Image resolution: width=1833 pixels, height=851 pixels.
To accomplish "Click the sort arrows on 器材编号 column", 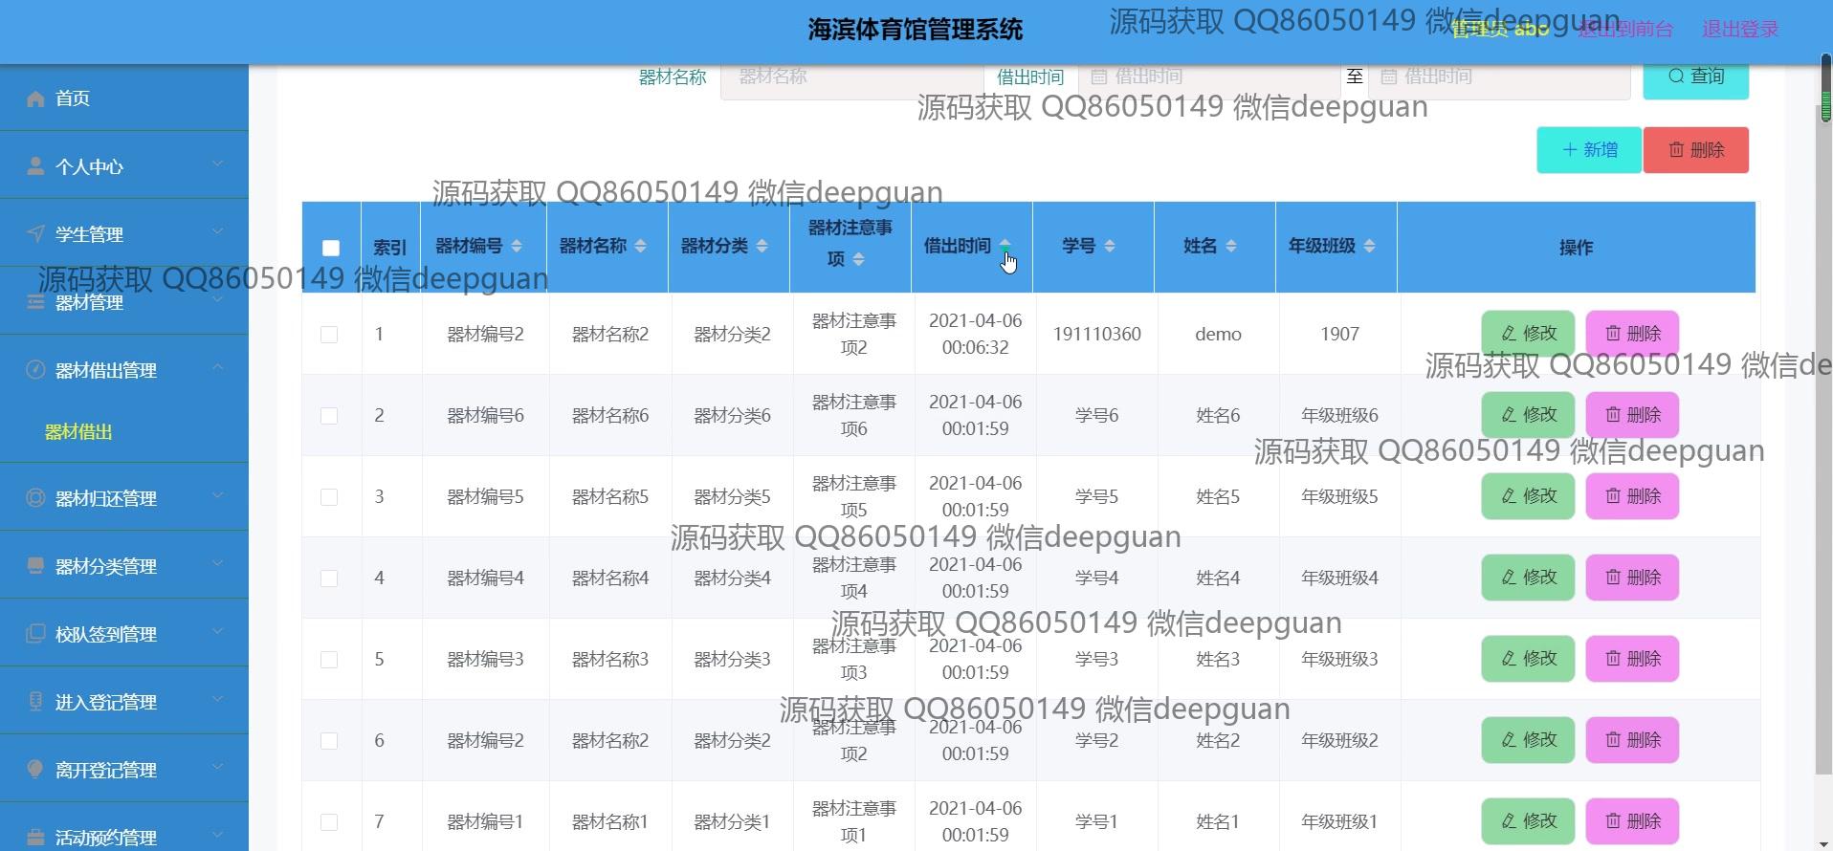I will [517, 247].
